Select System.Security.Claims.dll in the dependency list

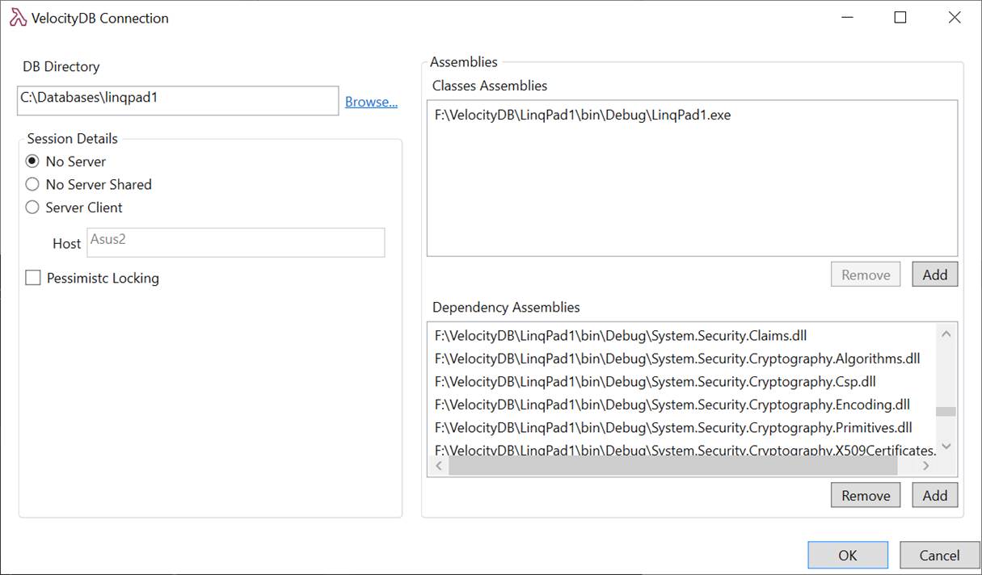621,335
